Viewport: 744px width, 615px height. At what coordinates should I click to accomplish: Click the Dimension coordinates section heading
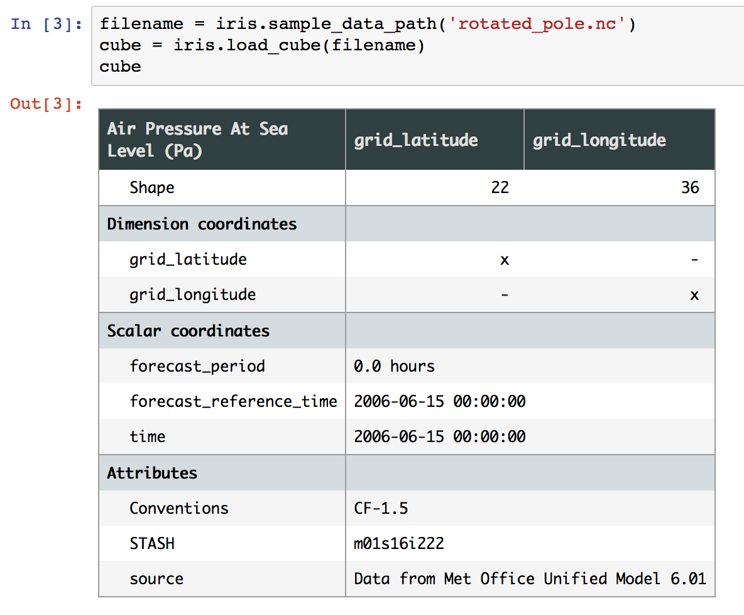(x=202, y=224)
